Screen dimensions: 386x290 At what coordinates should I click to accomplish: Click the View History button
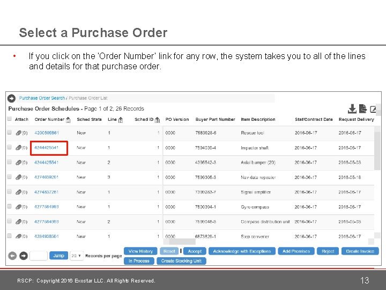(x=140, y=251)
